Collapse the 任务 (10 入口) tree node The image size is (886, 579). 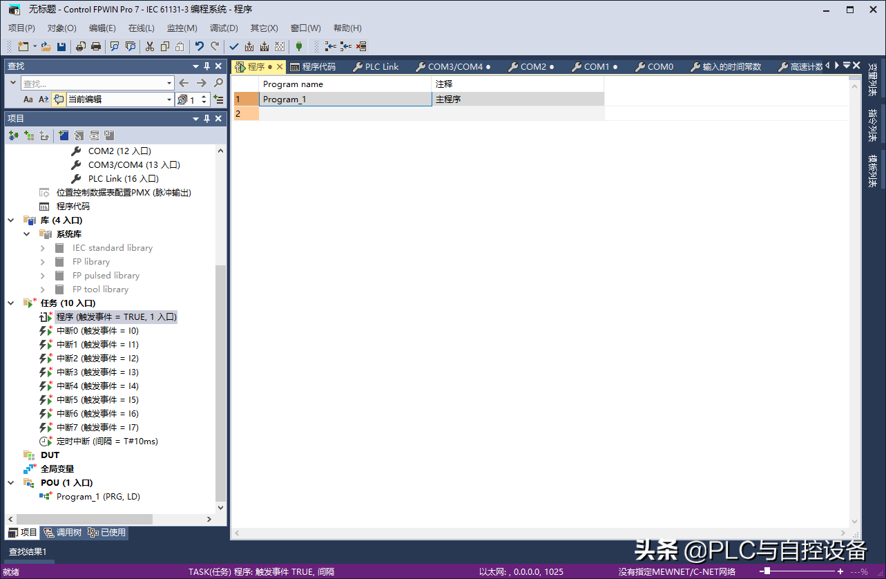(x=11, y=303)
